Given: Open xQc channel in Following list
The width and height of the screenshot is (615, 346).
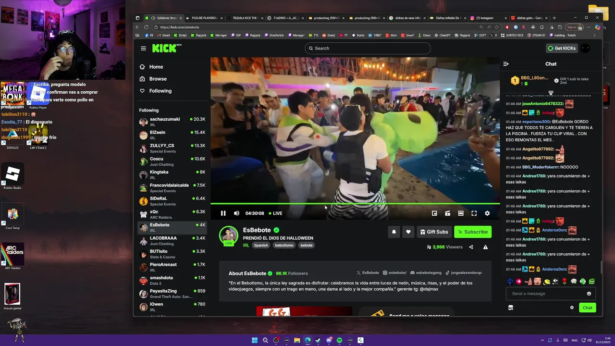Looking at the screenshot, I should (173, 214).
